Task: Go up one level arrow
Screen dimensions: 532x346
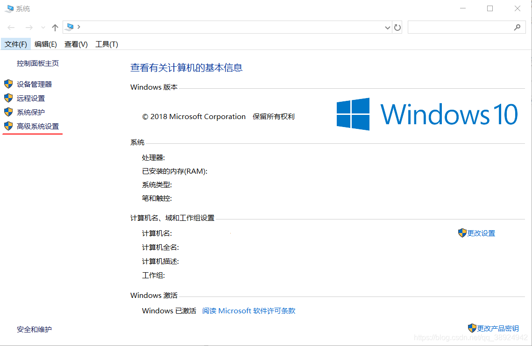Action: tap(55, 28)
